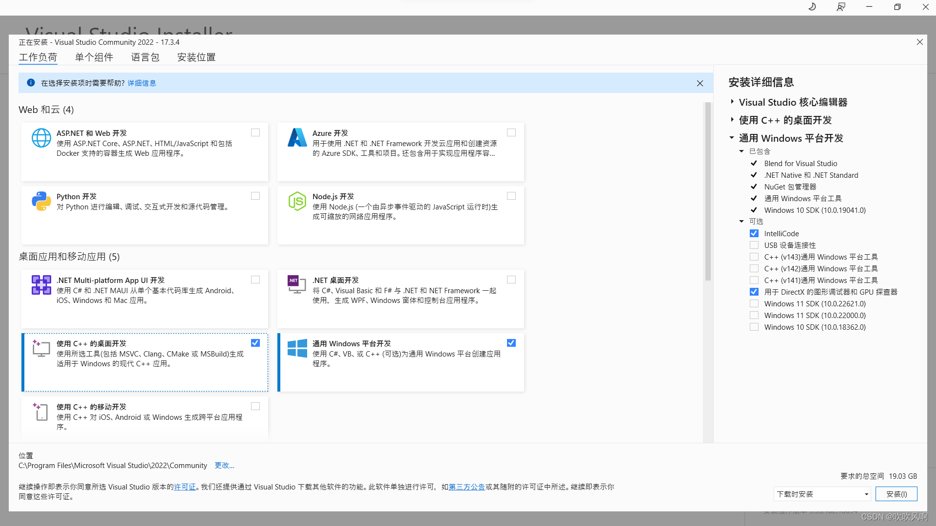Uncheck 使用 C++ 的桌面开发 workload
Image resolution: width=936 pixels, height=526 pixels.
tap(255, 343)
